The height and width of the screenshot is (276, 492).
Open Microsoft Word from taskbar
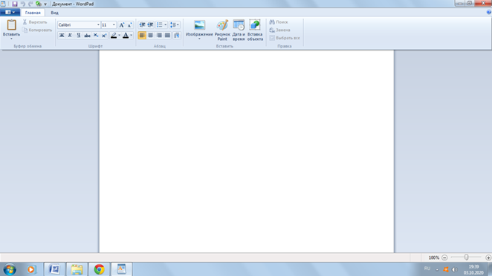pyautogui.click(x=54, y=269)
